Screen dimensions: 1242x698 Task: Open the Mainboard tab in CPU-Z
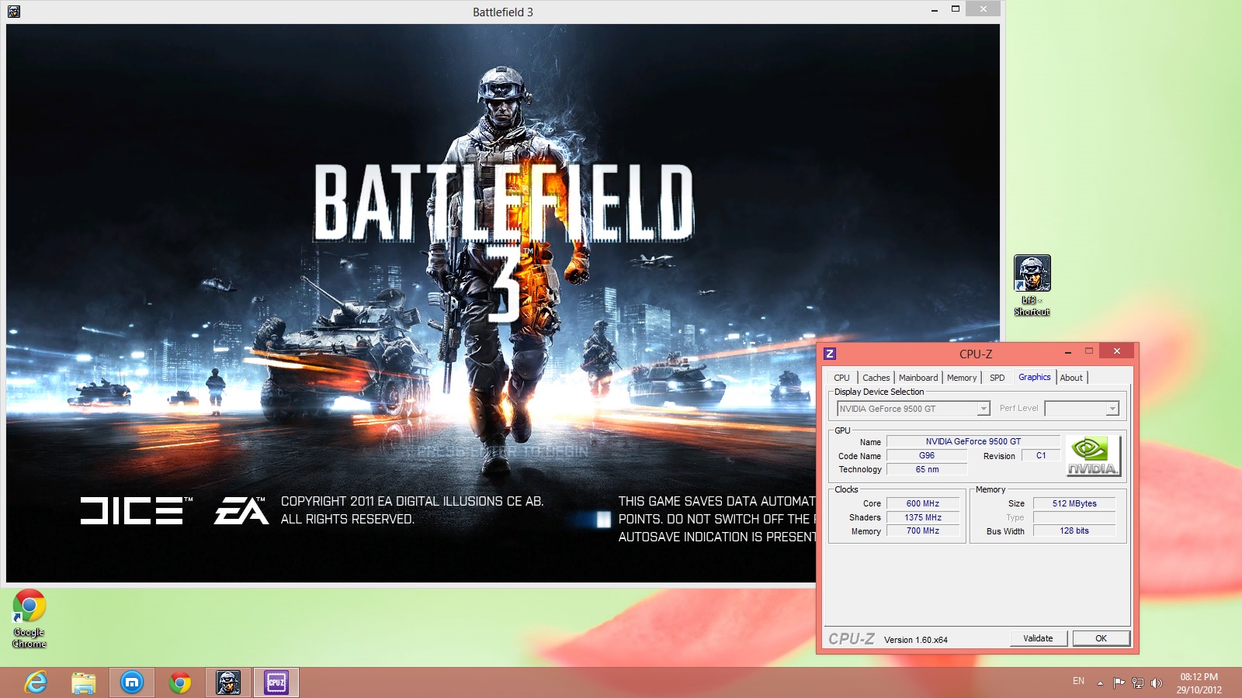coord(918,378)
